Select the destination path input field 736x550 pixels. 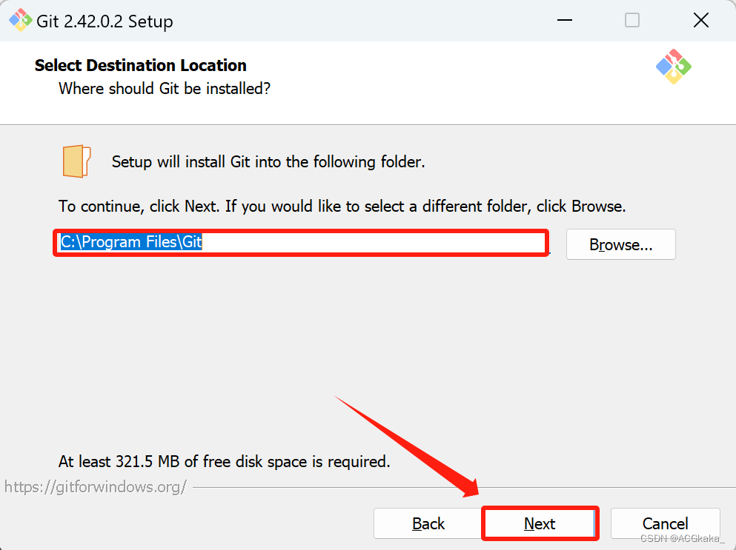click(x=301, y=242)
